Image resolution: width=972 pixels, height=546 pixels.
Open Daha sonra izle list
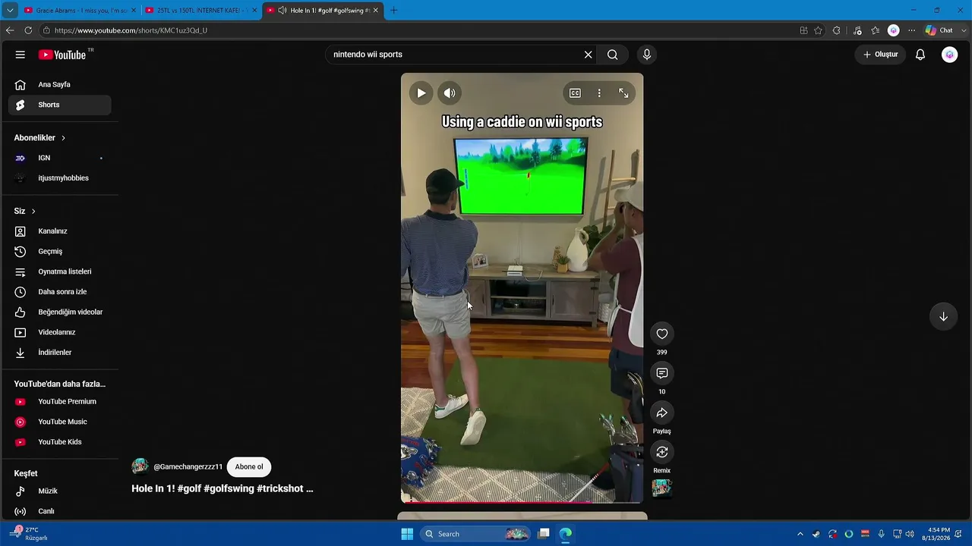coord(59,292)
